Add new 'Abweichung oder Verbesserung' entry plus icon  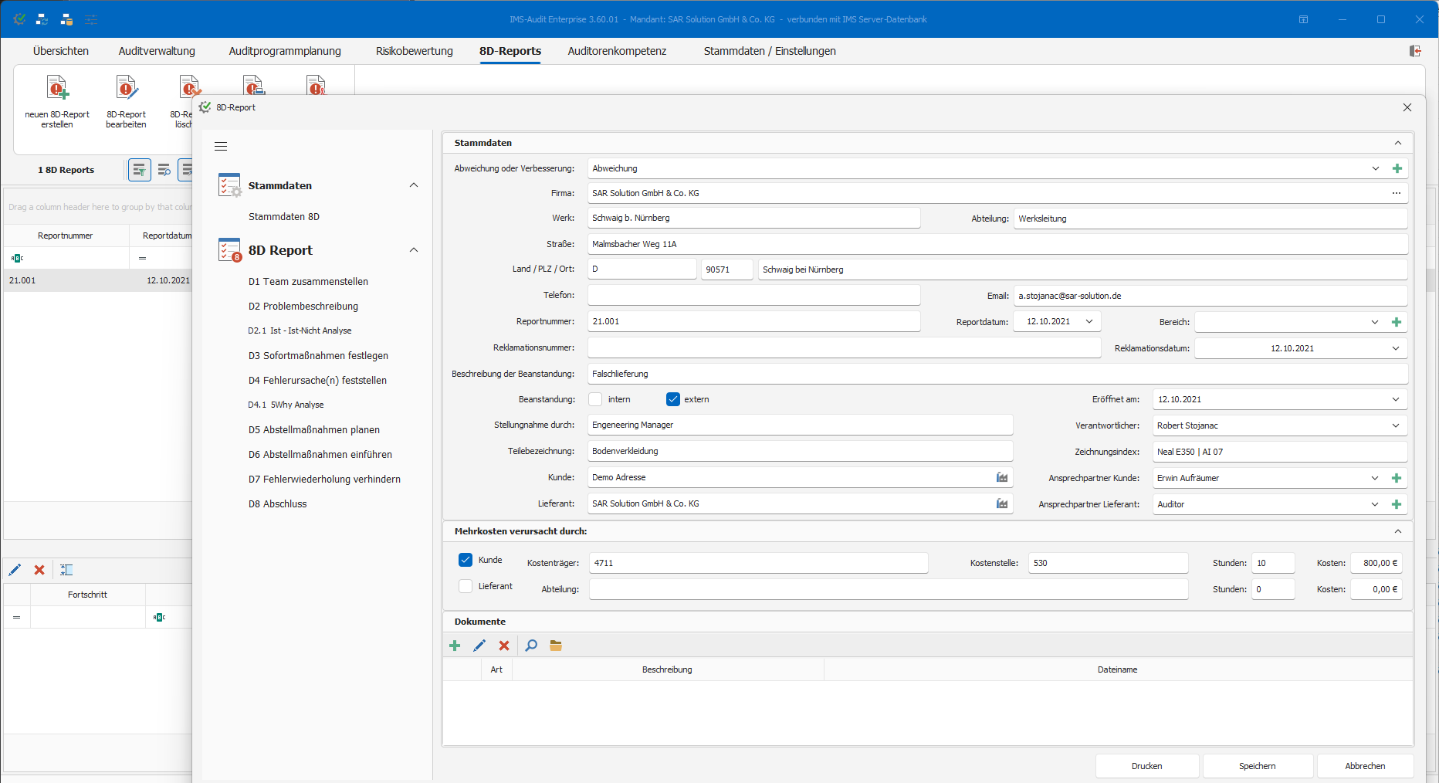click(1397, 168)
